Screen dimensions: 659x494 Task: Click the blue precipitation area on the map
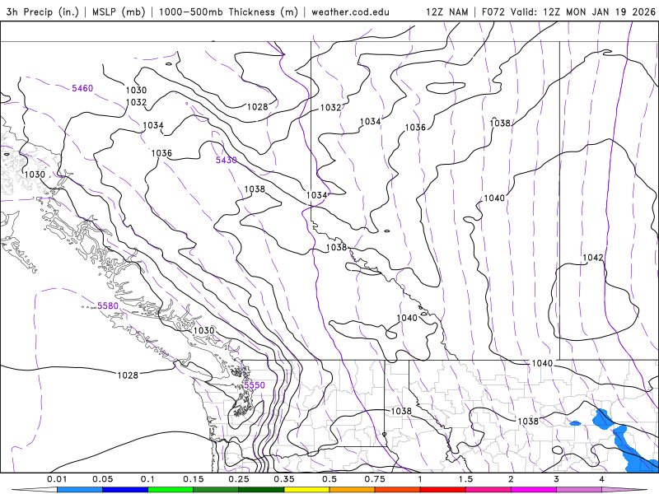tap(621, 437)
